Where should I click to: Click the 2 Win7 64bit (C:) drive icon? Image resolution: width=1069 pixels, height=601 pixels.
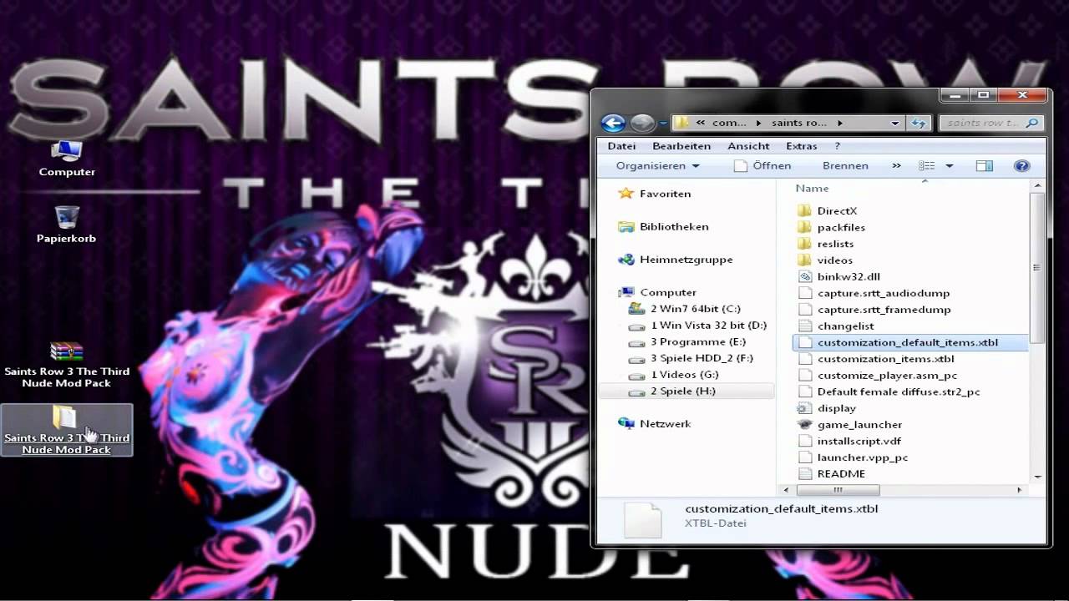[x=636, y=309]
